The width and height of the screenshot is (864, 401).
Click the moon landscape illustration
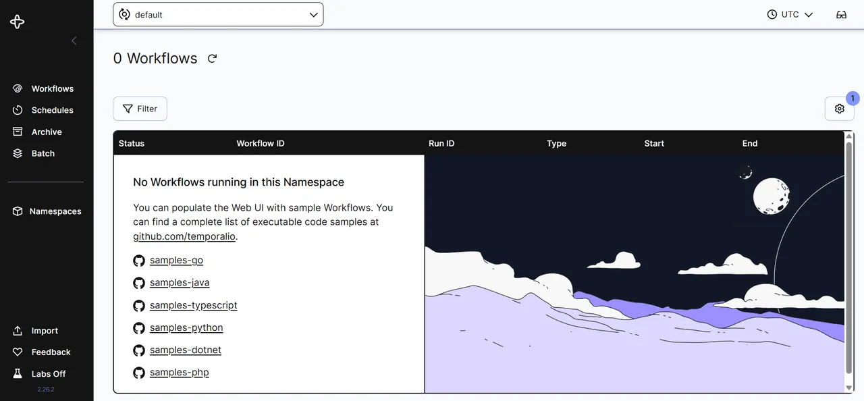634,274
